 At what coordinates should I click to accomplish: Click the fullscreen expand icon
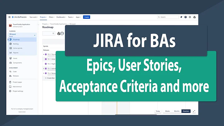click(x=194, y=111)
